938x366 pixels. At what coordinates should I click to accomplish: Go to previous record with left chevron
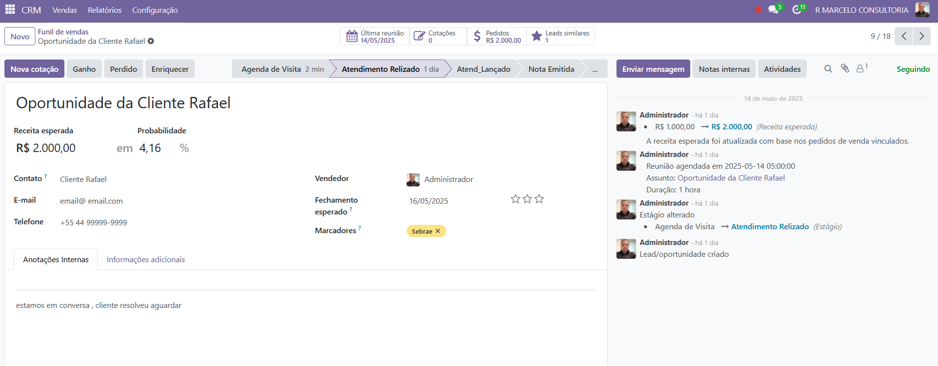pos(904,36)
